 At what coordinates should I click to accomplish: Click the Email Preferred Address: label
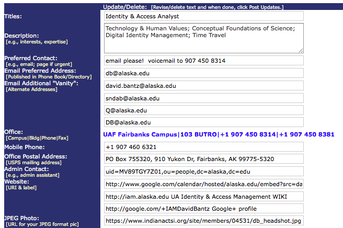click(x=40, y=71)
